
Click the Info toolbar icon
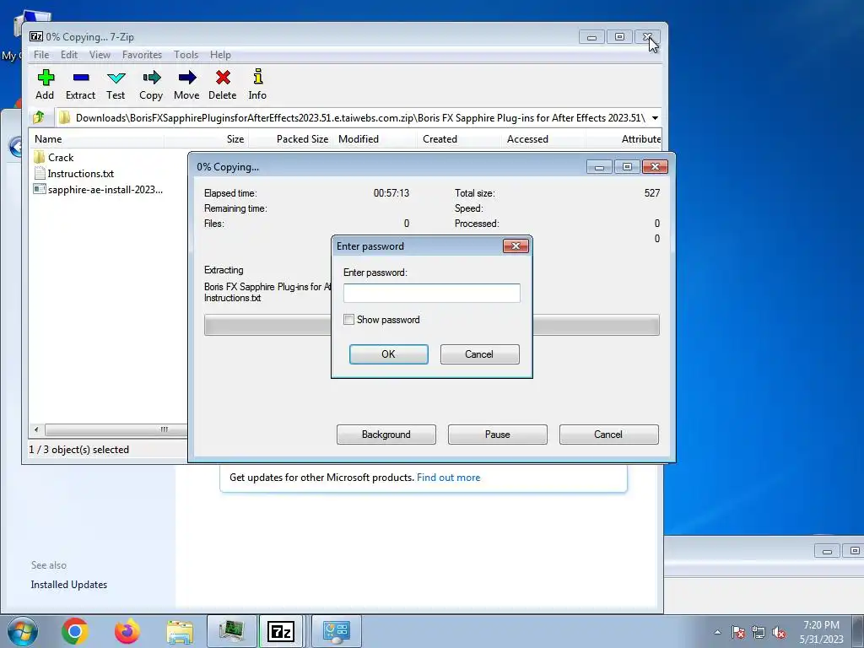point(257,84)
